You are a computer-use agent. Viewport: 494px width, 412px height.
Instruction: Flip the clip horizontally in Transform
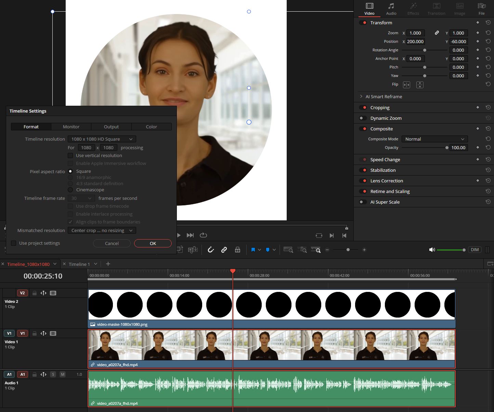pyautogui.click(x=406, y=85)
